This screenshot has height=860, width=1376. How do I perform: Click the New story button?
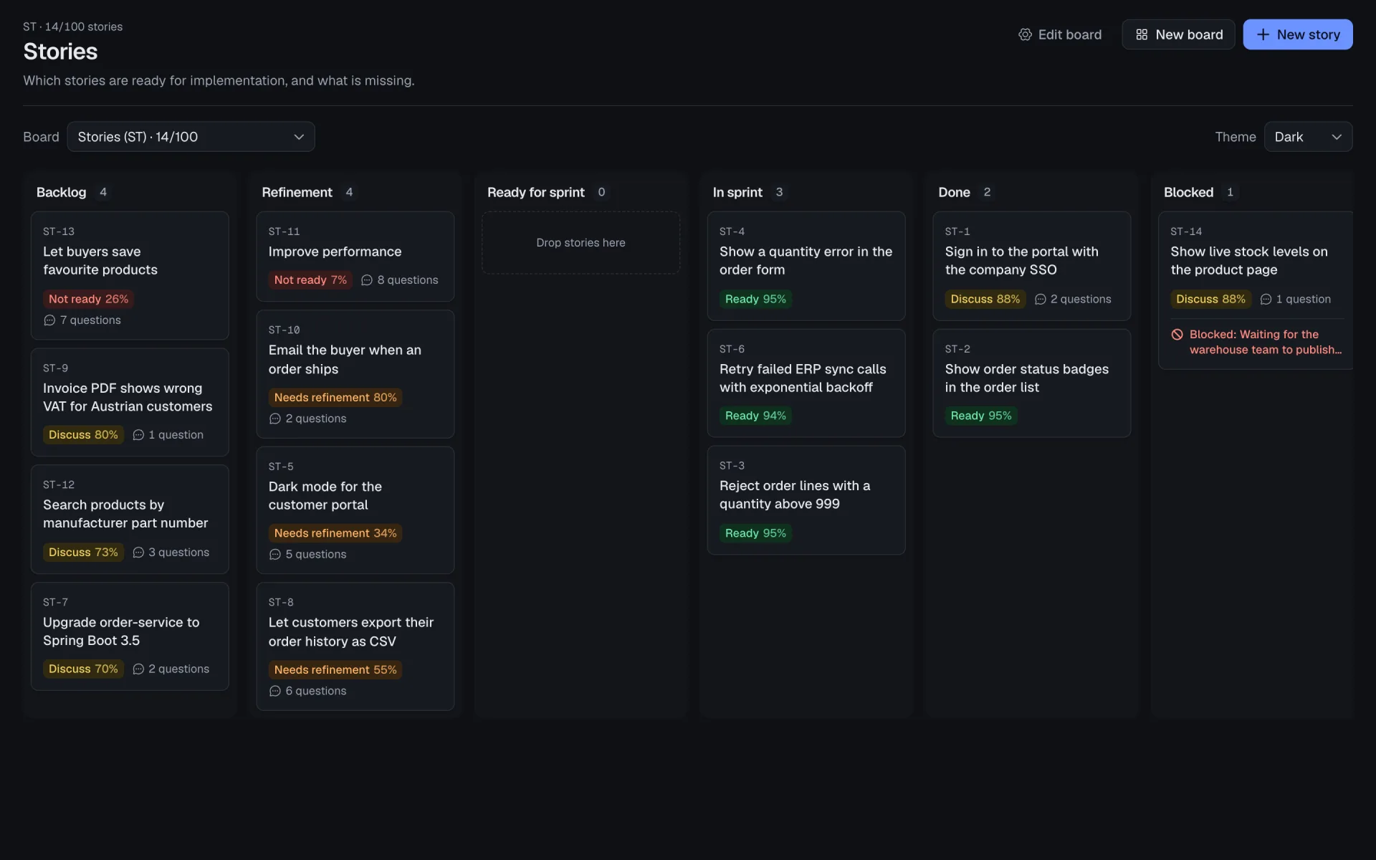coord(1298,34)
